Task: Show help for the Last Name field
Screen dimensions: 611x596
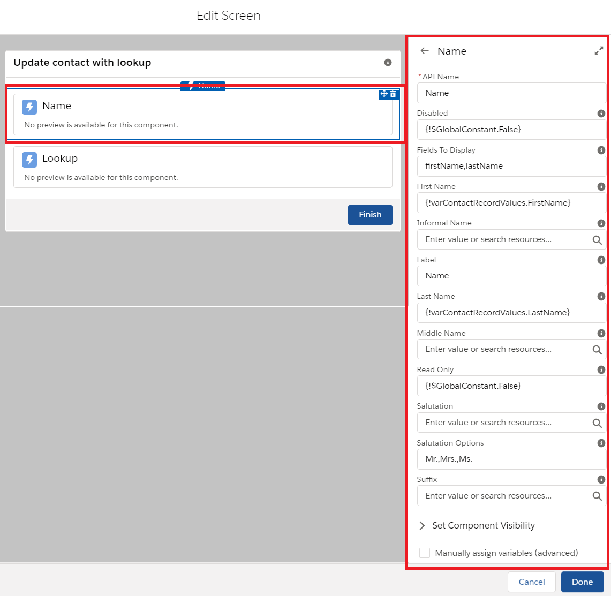Action: [601, 297]
